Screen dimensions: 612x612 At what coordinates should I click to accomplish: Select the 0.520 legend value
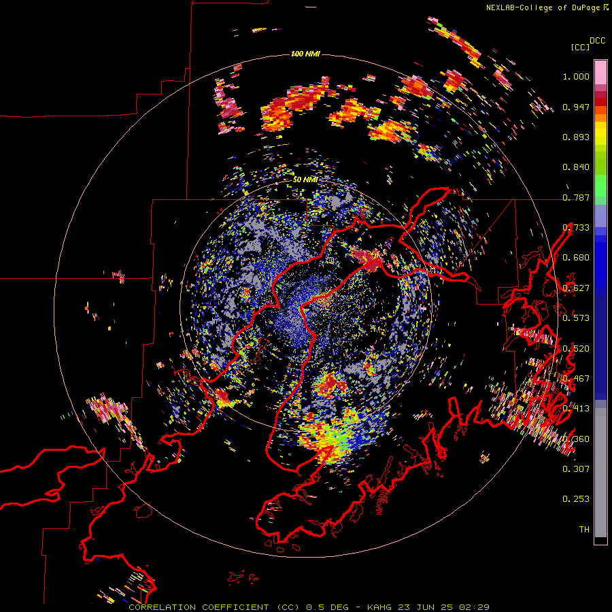point(576,349)
